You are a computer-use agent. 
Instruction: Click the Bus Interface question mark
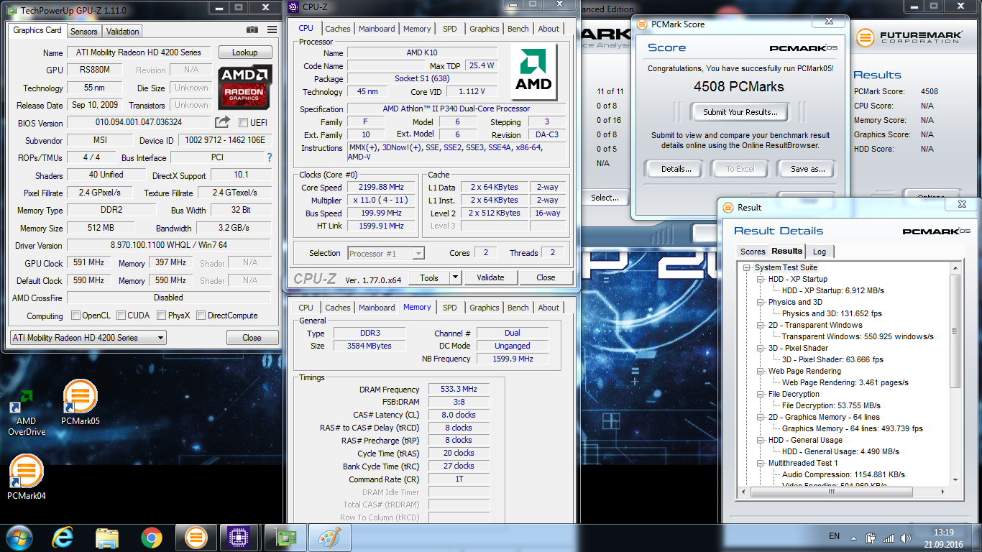(270, 157)
